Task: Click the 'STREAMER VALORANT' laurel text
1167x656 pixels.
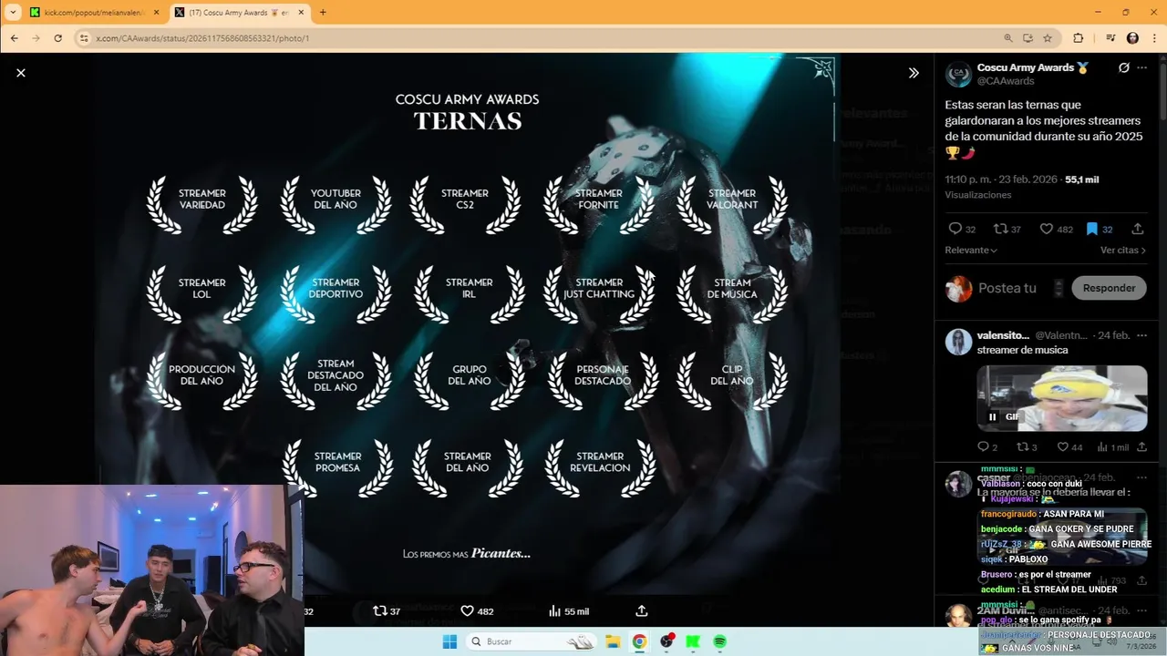Action: coord(732,199)
